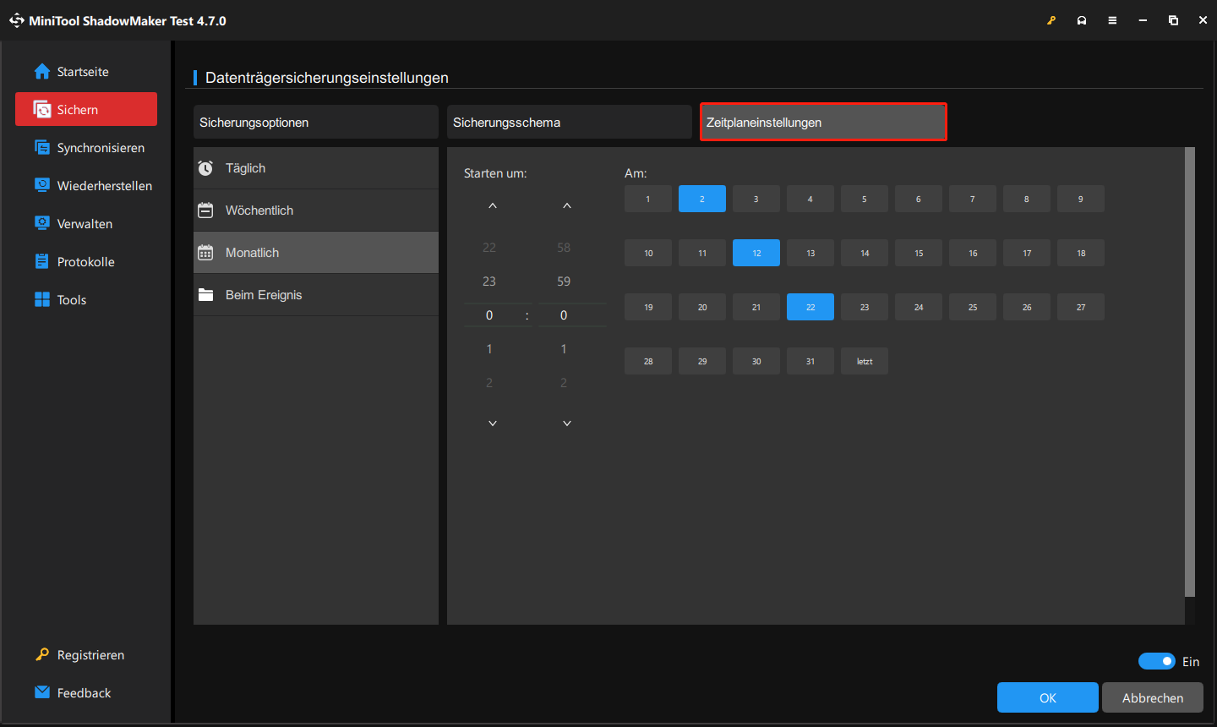Screen dimensions: 1217x727
Task: Open the Tools grid icon
Action: coord(42,299)
